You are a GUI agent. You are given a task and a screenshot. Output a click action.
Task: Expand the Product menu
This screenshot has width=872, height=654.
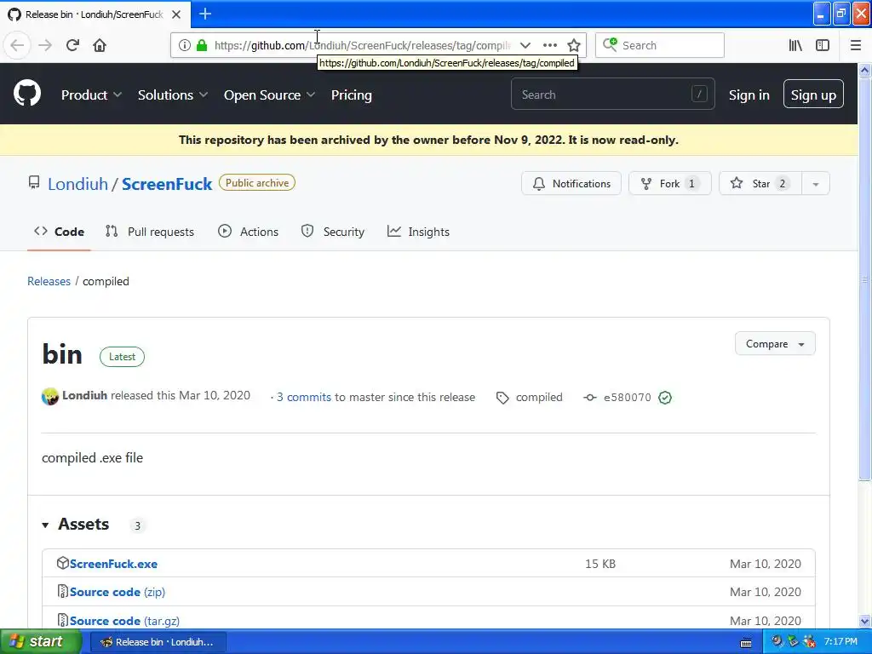point(91,95)
